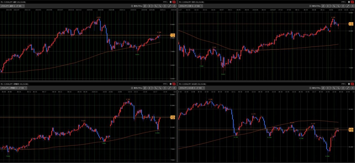Image resolution: width=355 pixels, height=163 pixels.
Task: Open the [MXN/JPY] 週足 chart type dropdown
Action: [x=12, y=6]
